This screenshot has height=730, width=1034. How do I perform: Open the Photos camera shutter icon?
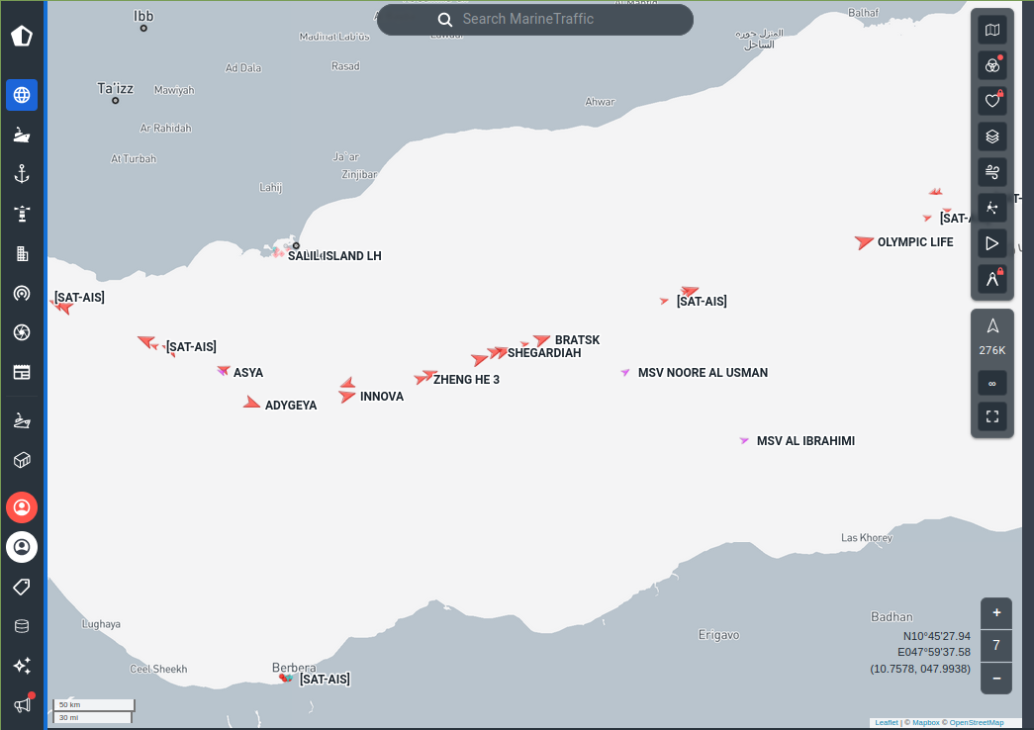[x=22, y=332]
